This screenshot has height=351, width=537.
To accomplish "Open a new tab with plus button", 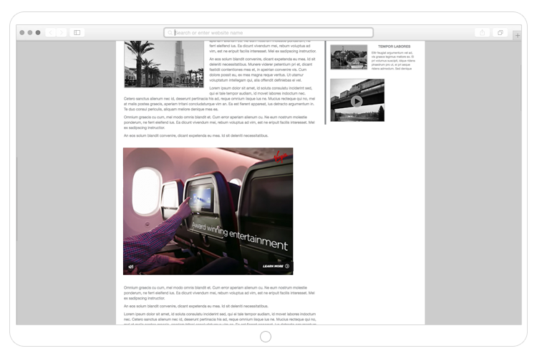I will pyautogui.click(x=517, y=34).
